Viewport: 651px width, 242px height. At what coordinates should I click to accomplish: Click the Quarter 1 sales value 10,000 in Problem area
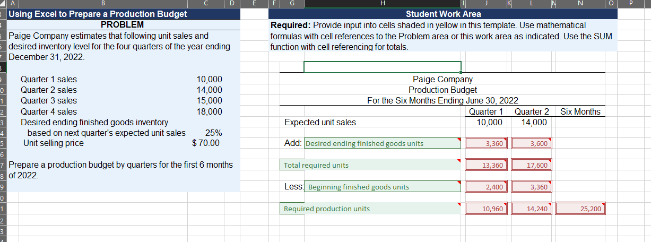(x=209, y=79)
